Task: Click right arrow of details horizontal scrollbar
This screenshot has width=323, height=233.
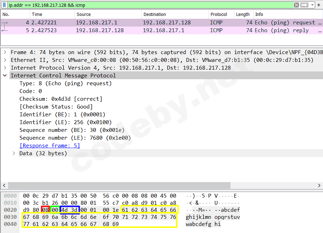Action: [x=319, y=185]
